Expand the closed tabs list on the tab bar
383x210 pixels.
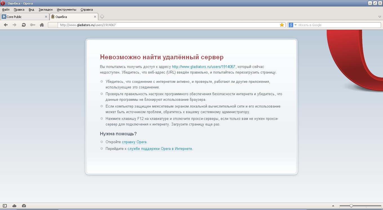[x=379, y=17]
